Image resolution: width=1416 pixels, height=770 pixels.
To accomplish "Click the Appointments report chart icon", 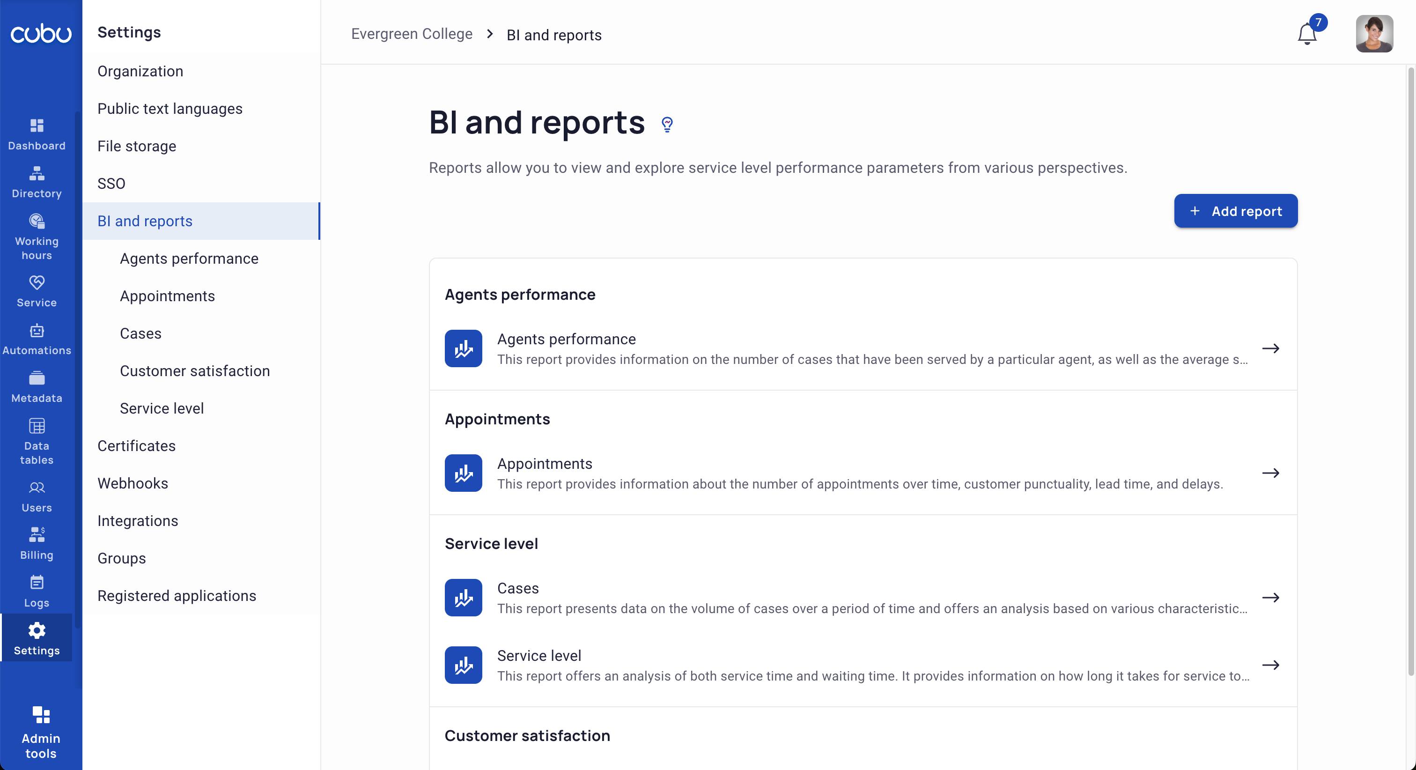I will (x=464, y=473).
